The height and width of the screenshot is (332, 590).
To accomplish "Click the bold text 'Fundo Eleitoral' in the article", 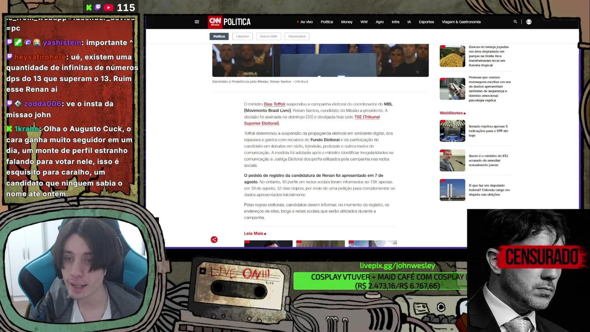I will point(325,140).
